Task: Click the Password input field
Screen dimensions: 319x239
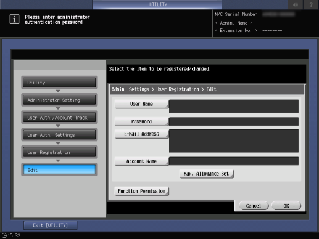Action: 234,121
